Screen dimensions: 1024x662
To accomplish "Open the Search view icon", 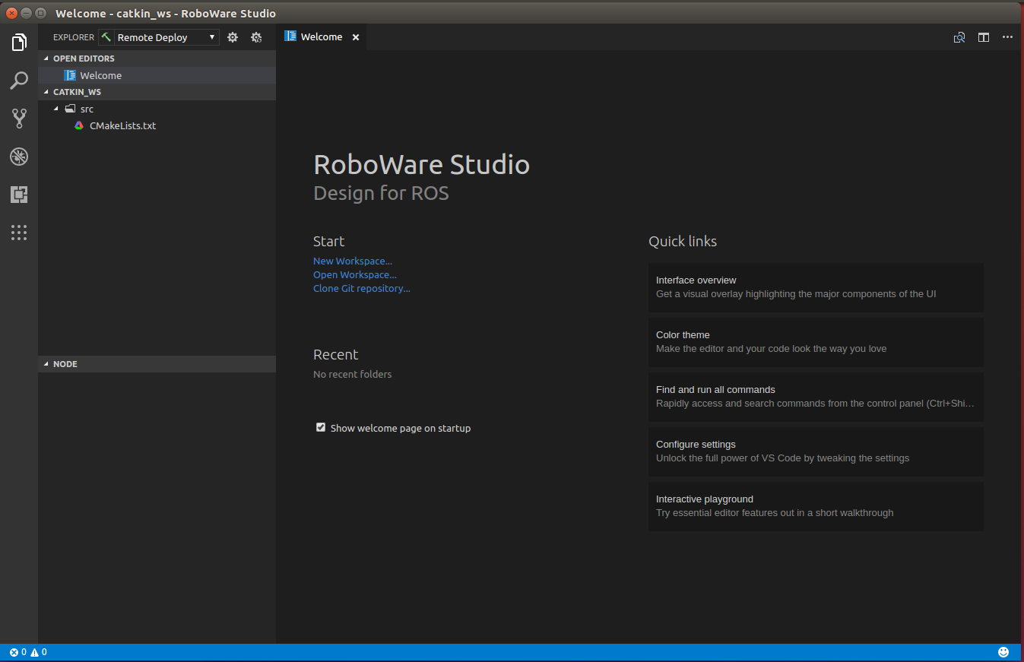I will pos(19,81).
